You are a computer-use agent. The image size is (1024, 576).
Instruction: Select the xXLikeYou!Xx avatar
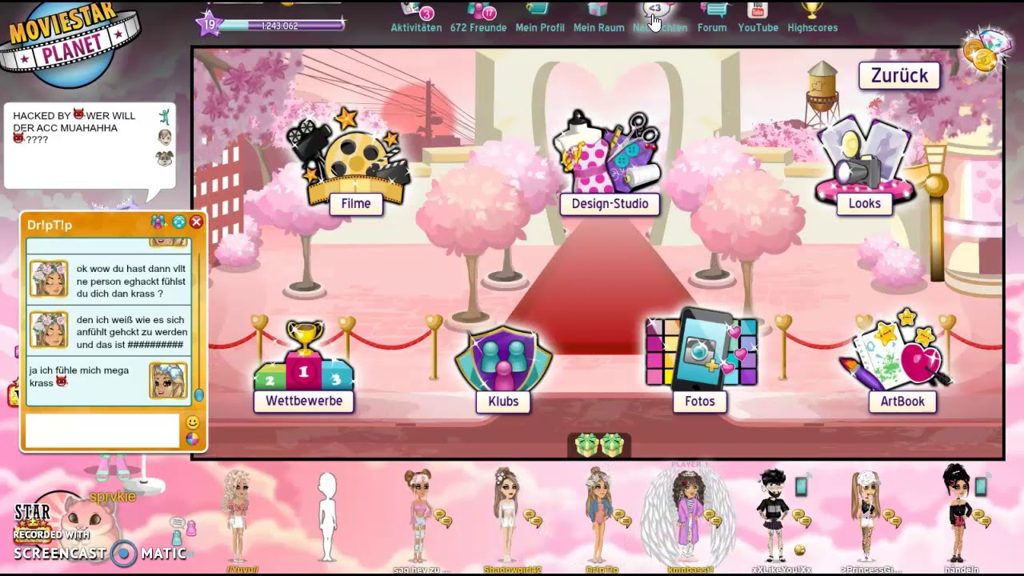[772, 514]
